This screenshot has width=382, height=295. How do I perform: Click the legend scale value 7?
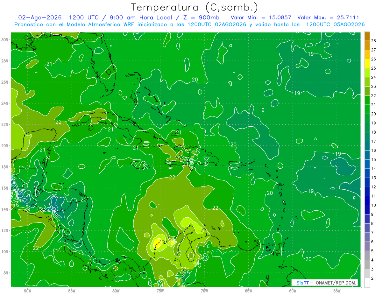tap(372, 233)
